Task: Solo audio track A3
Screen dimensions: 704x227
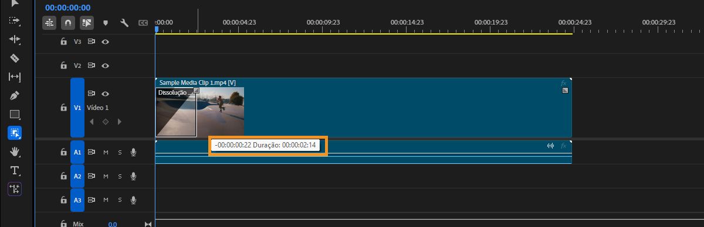Action: pos(120,200)
